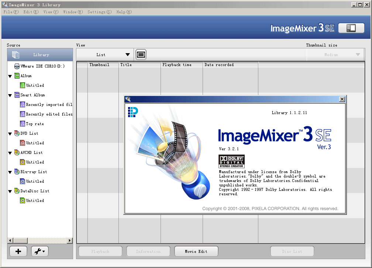Open the Thumbnail size Medium dropdown
372x268 pixels.
(335, 55)
